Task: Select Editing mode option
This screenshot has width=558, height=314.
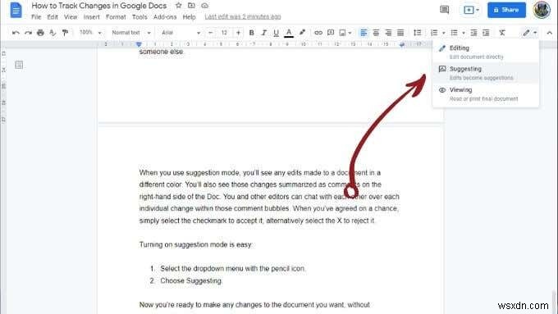Action: (x=486, y=52)
